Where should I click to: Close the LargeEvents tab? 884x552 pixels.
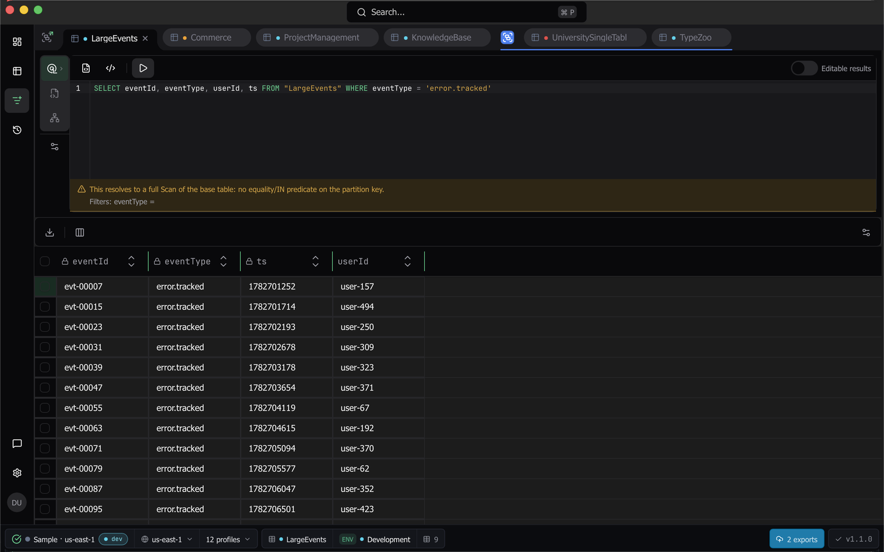coord(145,39)
